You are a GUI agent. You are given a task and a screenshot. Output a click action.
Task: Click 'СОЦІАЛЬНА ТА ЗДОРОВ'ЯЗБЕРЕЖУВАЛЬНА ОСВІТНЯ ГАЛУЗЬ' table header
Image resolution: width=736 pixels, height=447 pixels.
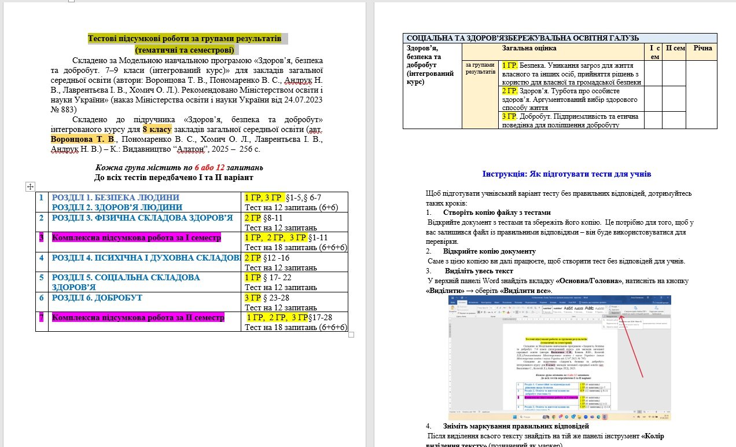(523, 38)
